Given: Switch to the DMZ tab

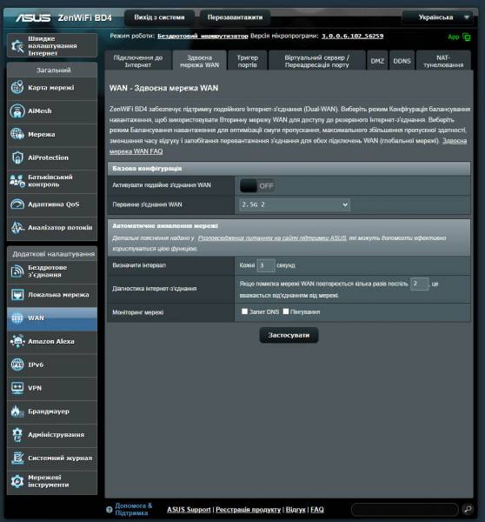Looking at the screenshot, I should click(377, 61).
